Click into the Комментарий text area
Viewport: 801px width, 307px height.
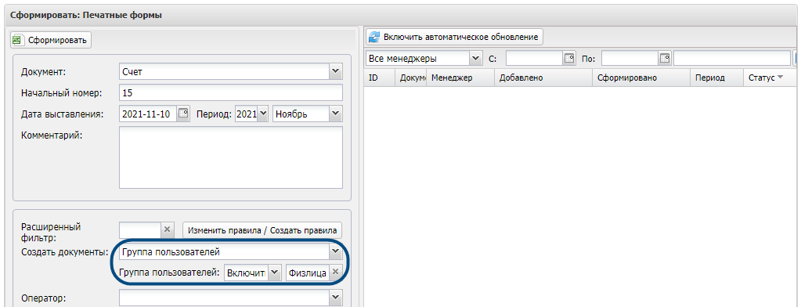click(x=230, y=157)
